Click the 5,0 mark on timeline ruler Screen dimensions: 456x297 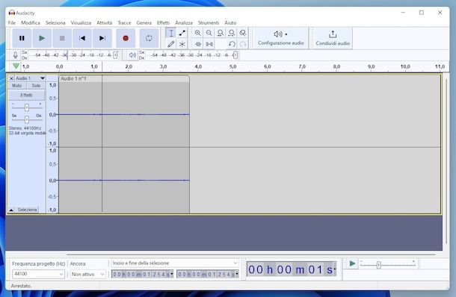click(x=233, y=66)
